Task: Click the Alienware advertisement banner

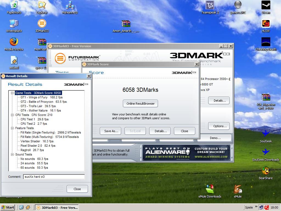Action: tap(186, 153)
